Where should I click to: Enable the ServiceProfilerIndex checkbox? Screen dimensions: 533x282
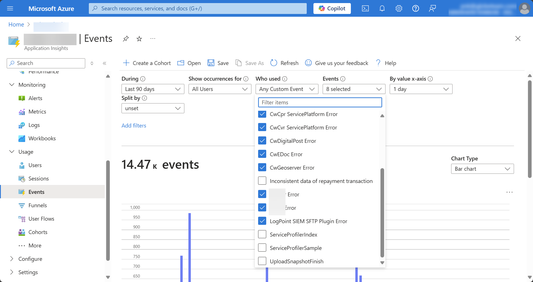[x=262, y=234]
